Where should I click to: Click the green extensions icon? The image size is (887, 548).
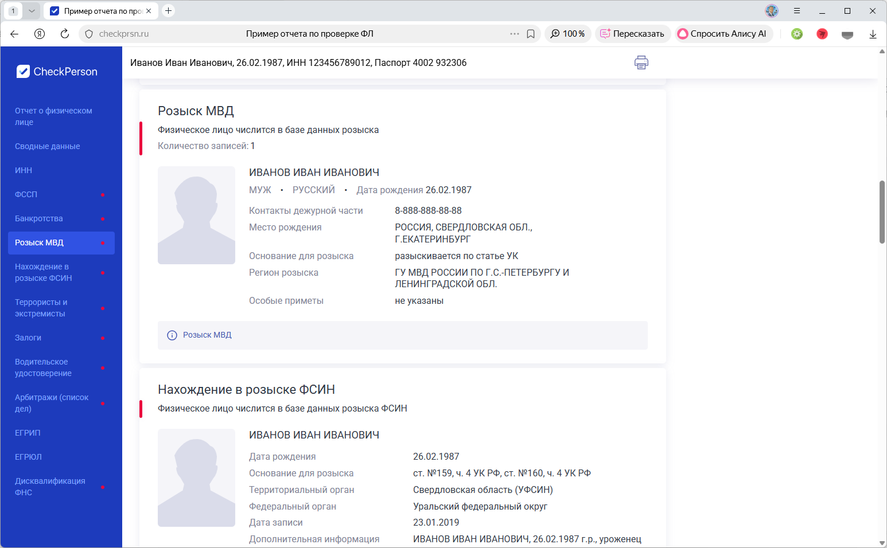(x=796, y=33)
